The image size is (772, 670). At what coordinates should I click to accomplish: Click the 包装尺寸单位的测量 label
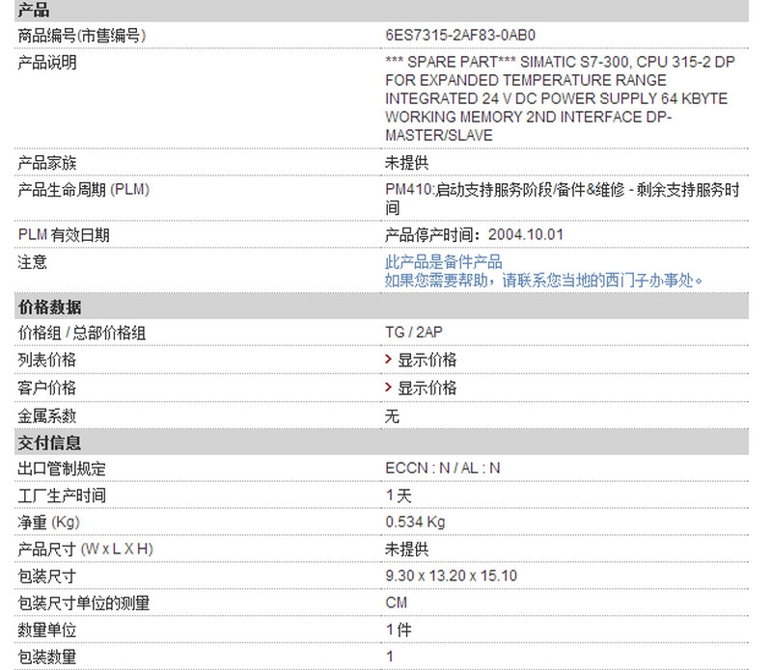pos(84,603)
